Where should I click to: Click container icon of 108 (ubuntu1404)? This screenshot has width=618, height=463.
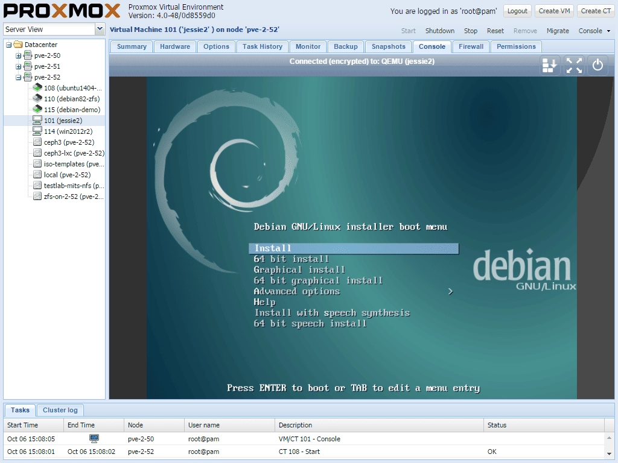click(x=37, y=88)
